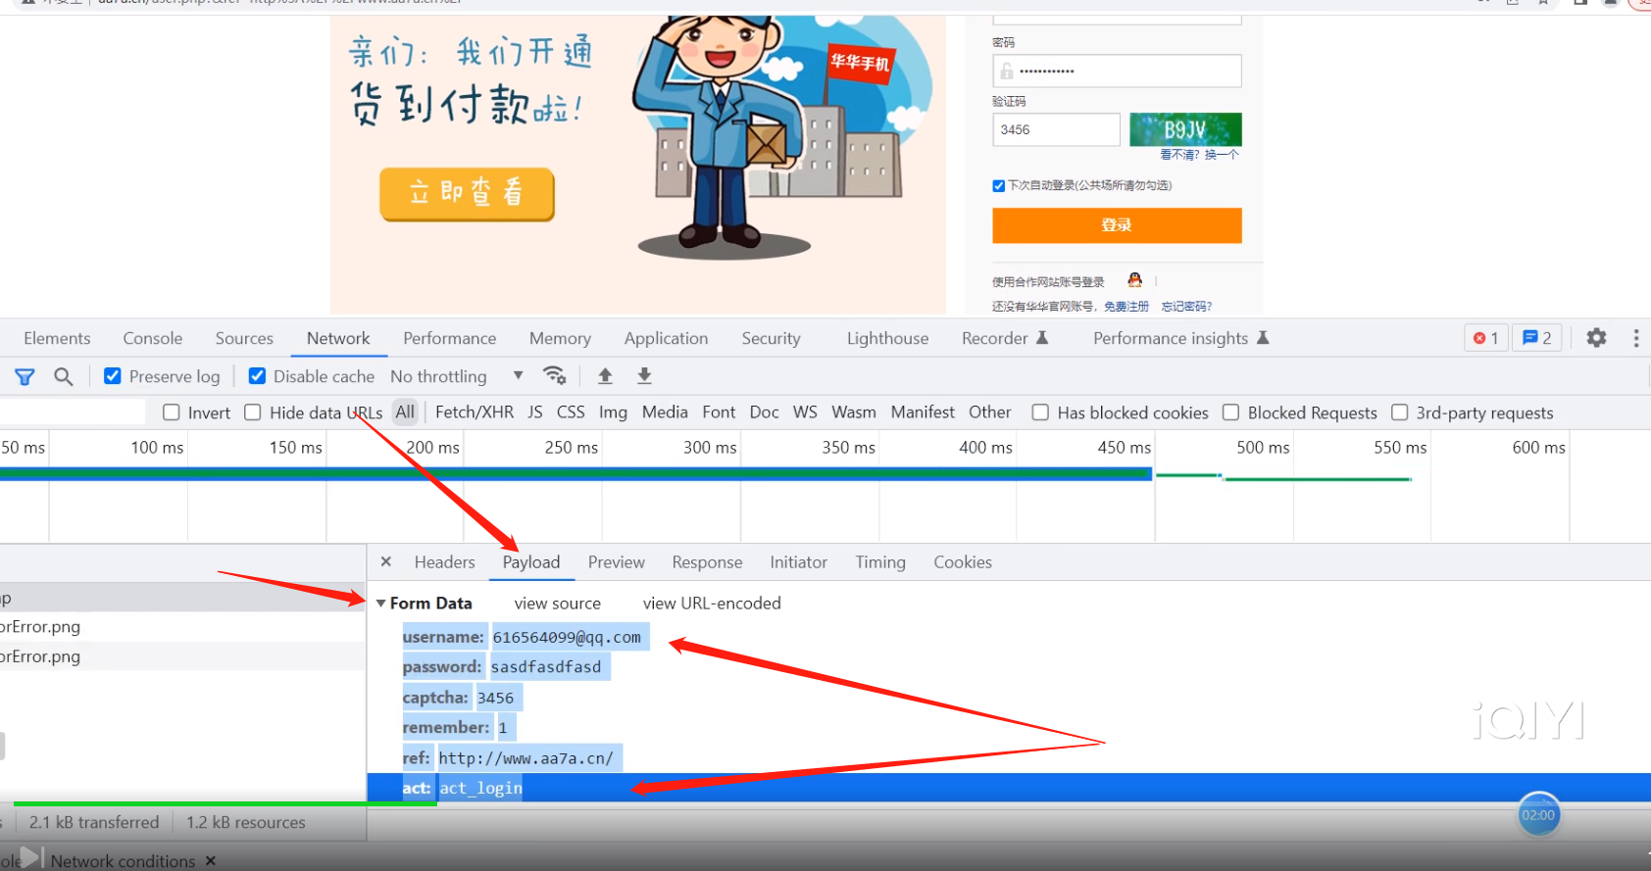Open the Memory tab

pyautogui.click(x=560, y=338)
